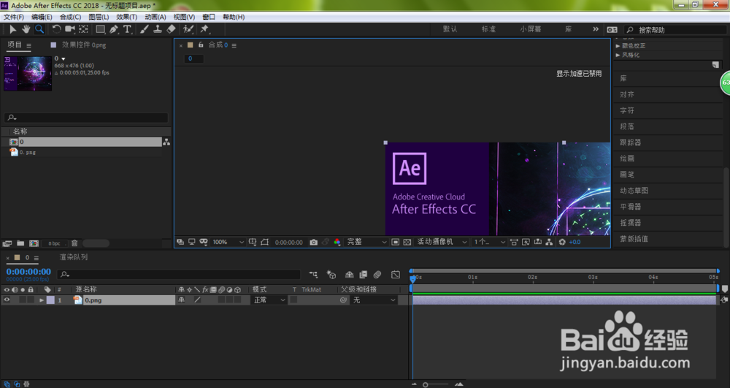This screenshot has height=388, width=730.
Task: Open the 图层(L) menu
Action: click(x=99, y=17)
